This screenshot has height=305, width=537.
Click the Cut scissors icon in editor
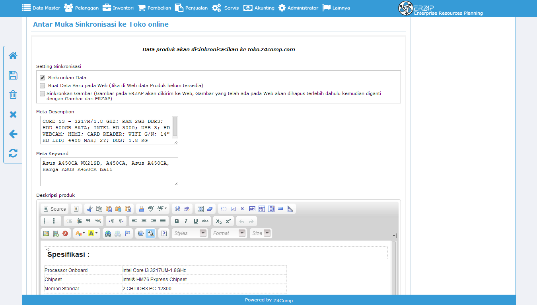coord(89,209)
